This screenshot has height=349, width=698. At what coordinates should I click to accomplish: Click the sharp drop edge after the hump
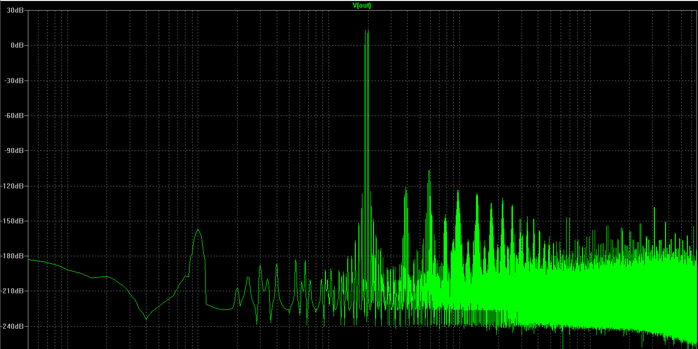(x=206, y=281)
